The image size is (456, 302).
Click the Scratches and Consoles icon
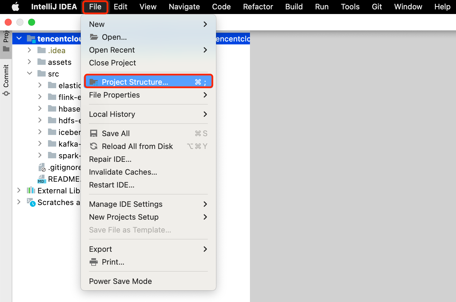31,202
